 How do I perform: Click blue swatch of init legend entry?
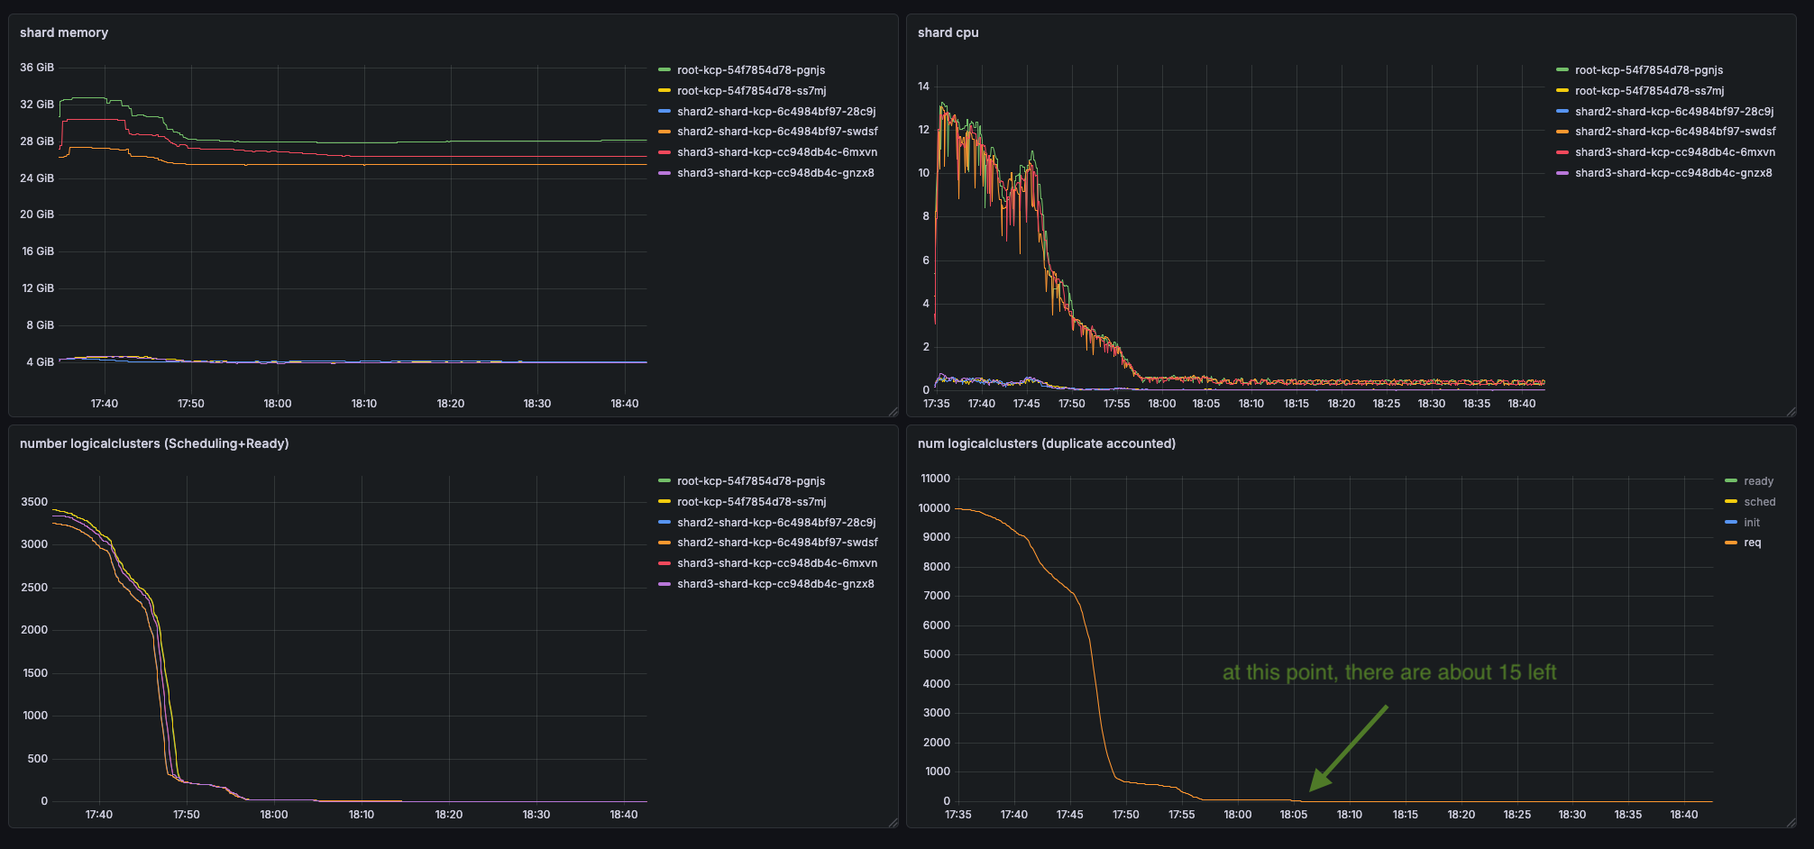(1731, 523)
